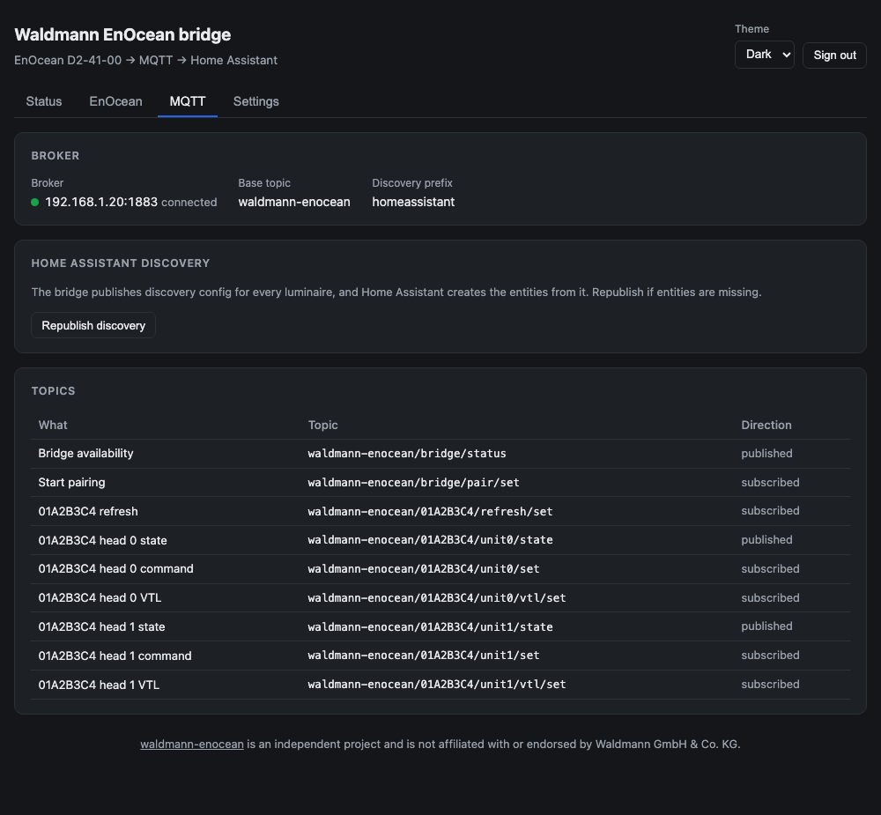The image size is (881, 815).
Task: Open the Theme dropdown set to Dark
Action: 764,55
